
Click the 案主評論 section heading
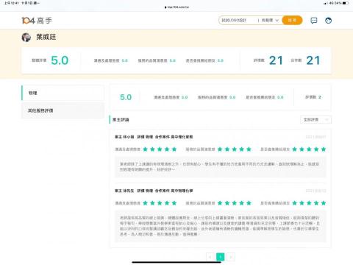tap(121, 119)
